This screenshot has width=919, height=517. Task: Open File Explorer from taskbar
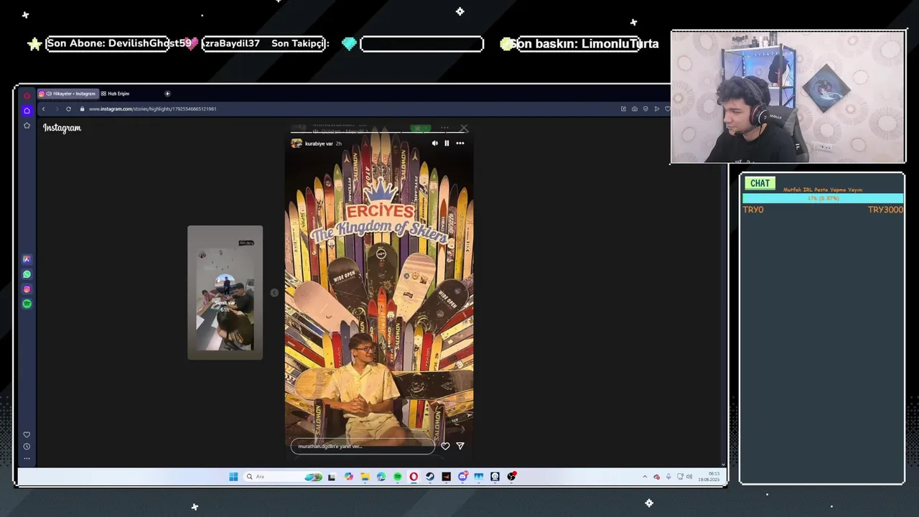pyautogui.click(x=365, y=476)
